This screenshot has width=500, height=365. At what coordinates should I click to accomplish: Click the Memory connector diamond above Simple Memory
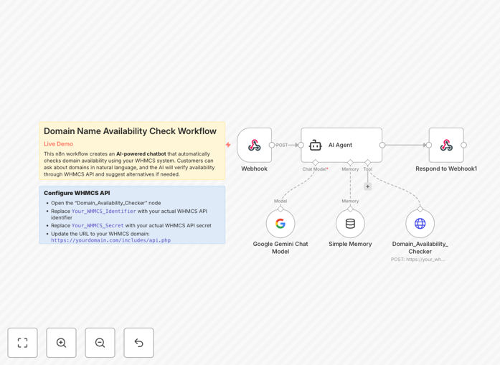click(350, 209)
